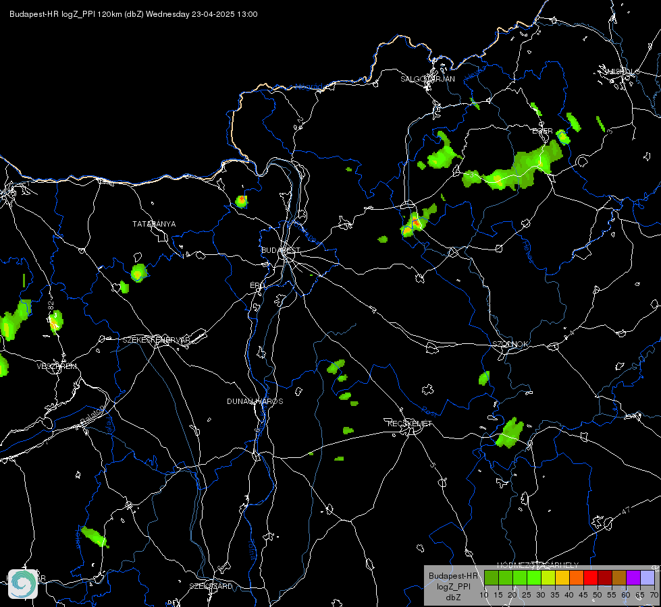Click the SZEKSZARD city label
This screenshot has width=661, height=607.
click(x=211, y=586)
